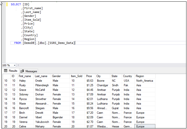Click [SSRS_Demo_Data] in the query editor
187x129 pixels.
[61, 43]
